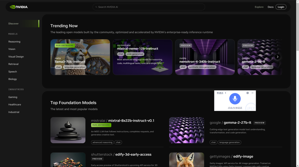Minimize the voice input widget

[x=252, y=93]
